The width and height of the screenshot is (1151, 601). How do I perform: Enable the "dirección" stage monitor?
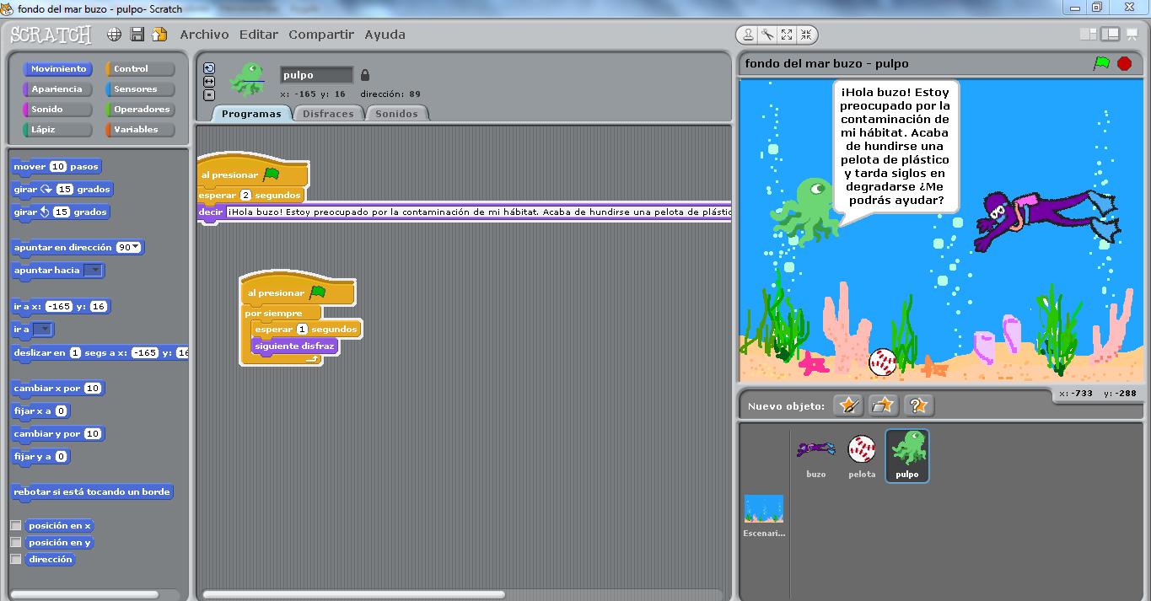click(15, 559)
